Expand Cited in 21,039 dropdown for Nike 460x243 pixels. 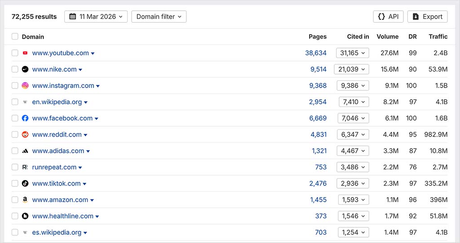(351, 69)
